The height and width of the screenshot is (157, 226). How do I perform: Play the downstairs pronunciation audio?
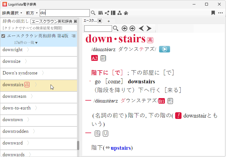pos(164,49)
